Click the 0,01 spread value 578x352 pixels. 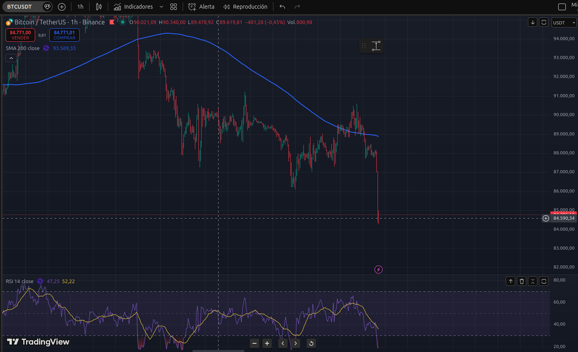tap(42, 35)
